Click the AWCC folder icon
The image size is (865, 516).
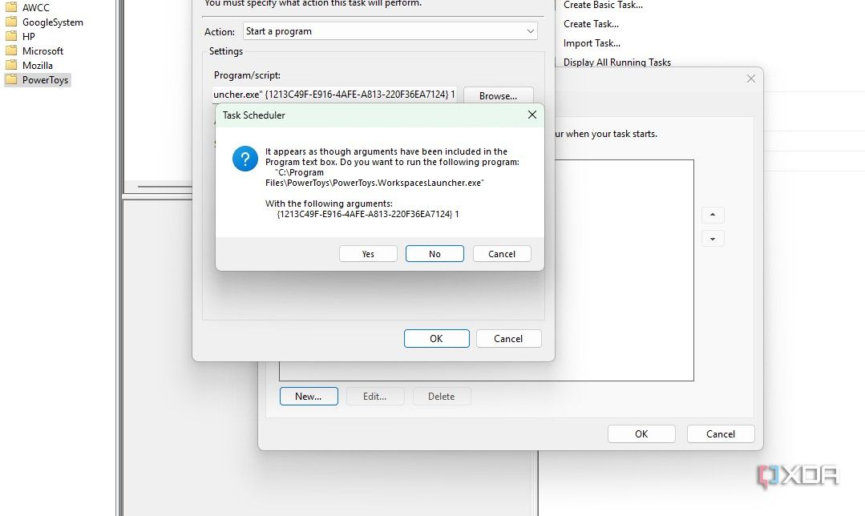click(x=11, y=7)
